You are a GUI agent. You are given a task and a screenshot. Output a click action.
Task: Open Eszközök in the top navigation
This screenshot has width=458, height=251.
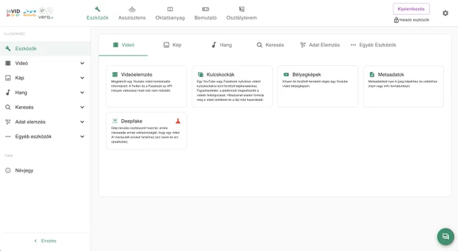(97, 13)
